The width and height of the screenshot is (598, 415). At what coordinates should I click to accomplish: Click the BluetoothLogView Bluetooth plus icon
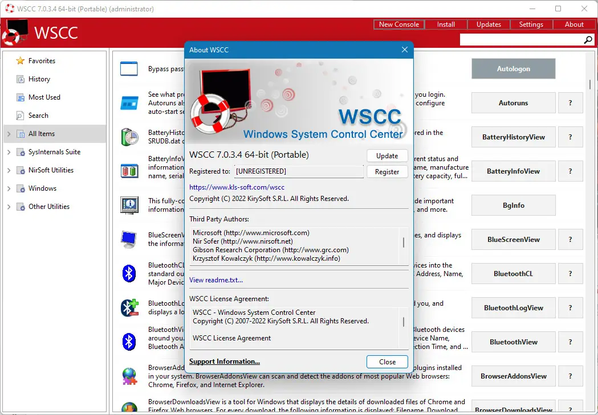click(129, 307)
